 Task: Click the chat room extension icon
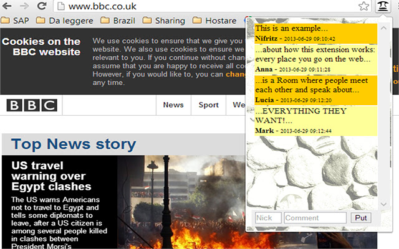point(383,6)
